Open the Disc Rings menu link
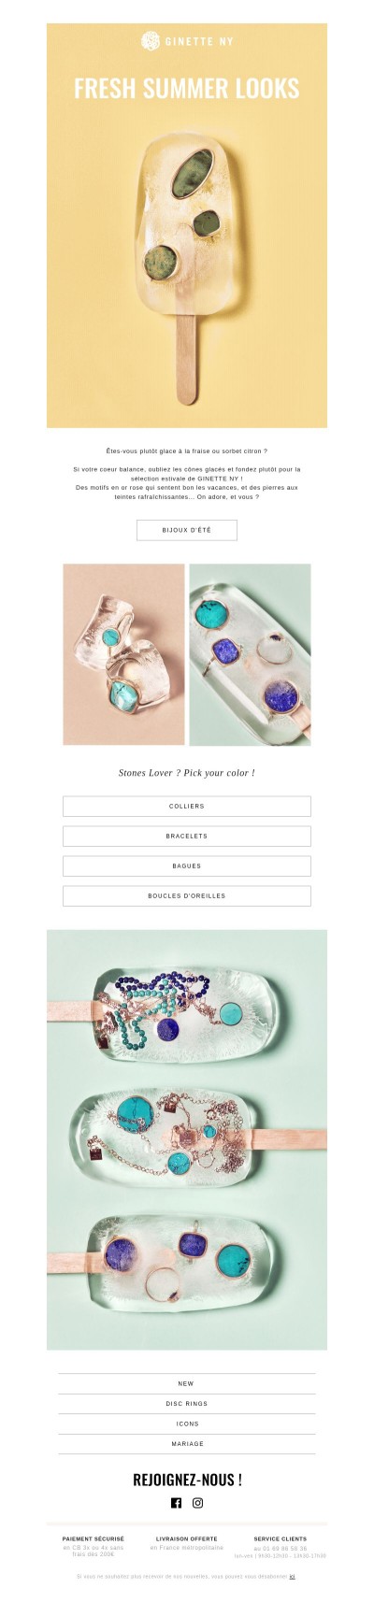This screenshot has height=1602, width=374. click(x=187, y=1404)
